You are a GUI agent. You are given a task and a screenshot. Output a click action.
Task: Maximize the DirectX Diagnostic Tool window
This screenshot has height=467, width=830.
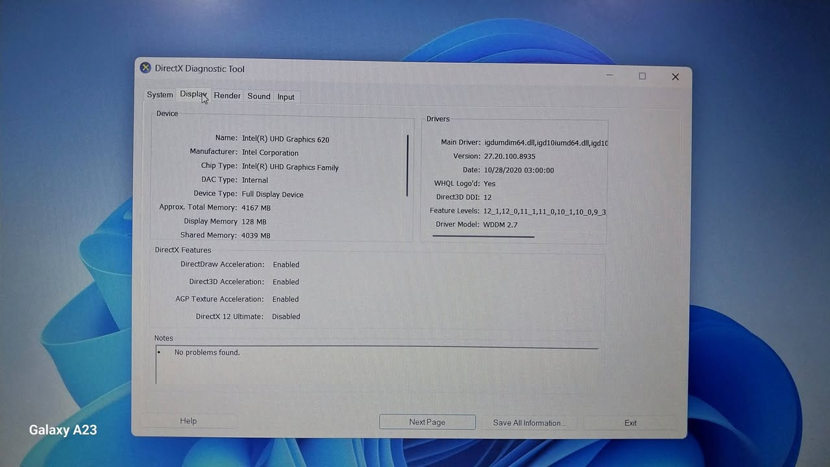(x=642, y=76)
